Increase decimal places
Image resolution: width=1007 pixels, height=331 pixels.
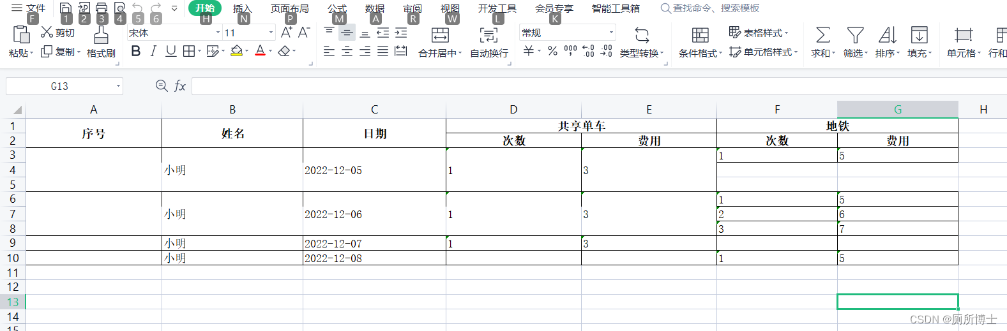pyautogui.click(x=589, y=51)
